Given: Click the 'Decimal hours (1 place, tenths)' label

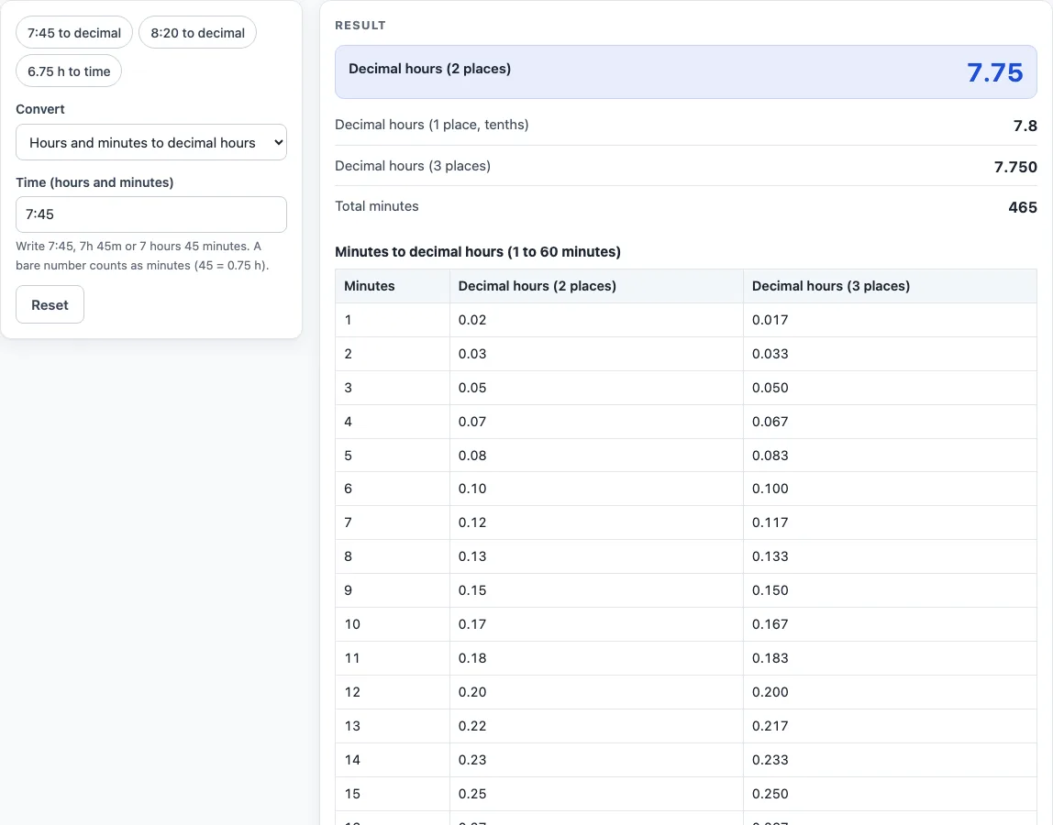Looking at the screenshot, I should 432,125.
